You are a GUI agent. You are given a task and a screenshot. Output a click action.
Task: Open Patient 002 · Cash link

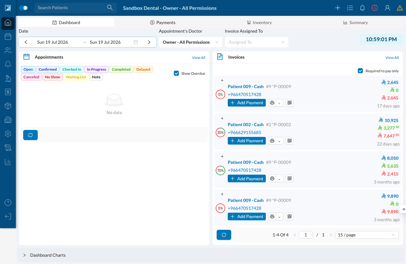pyautogui.click(x=246, y=125)
